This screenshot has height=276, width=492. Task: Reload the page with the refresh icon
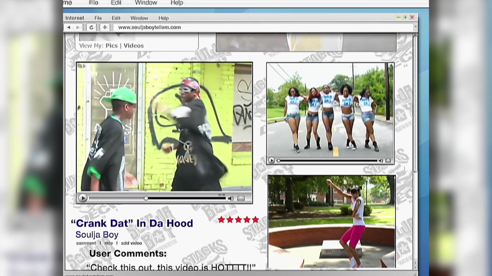coord(91,27)
